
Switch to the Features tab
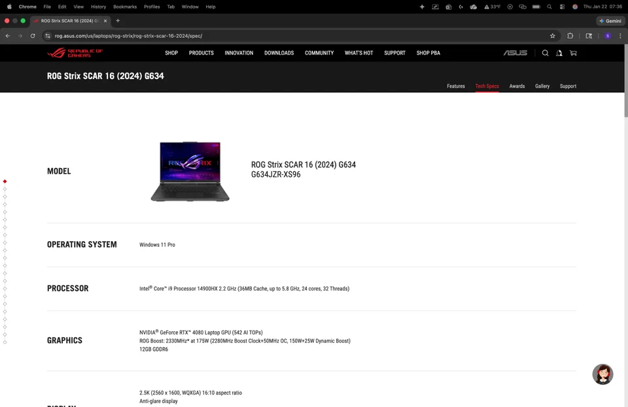tap(456, 86)
